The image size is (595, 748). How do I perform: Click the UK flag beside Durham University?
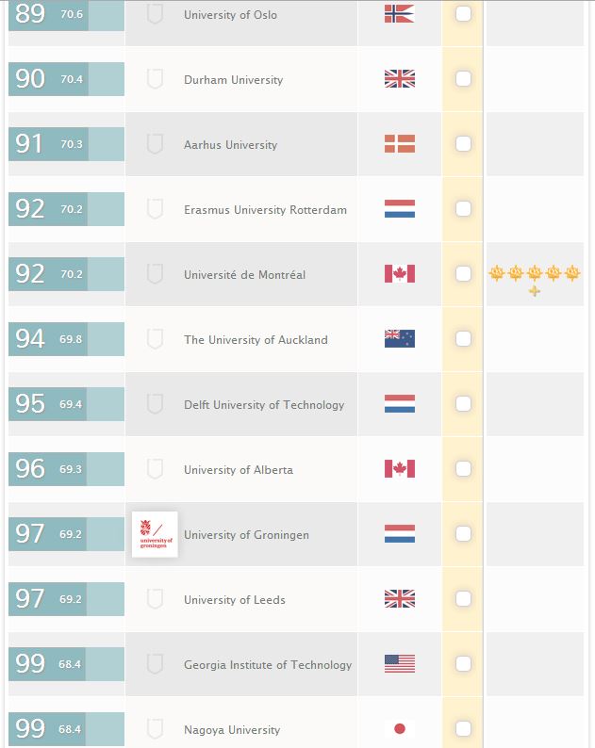[399, 79]
